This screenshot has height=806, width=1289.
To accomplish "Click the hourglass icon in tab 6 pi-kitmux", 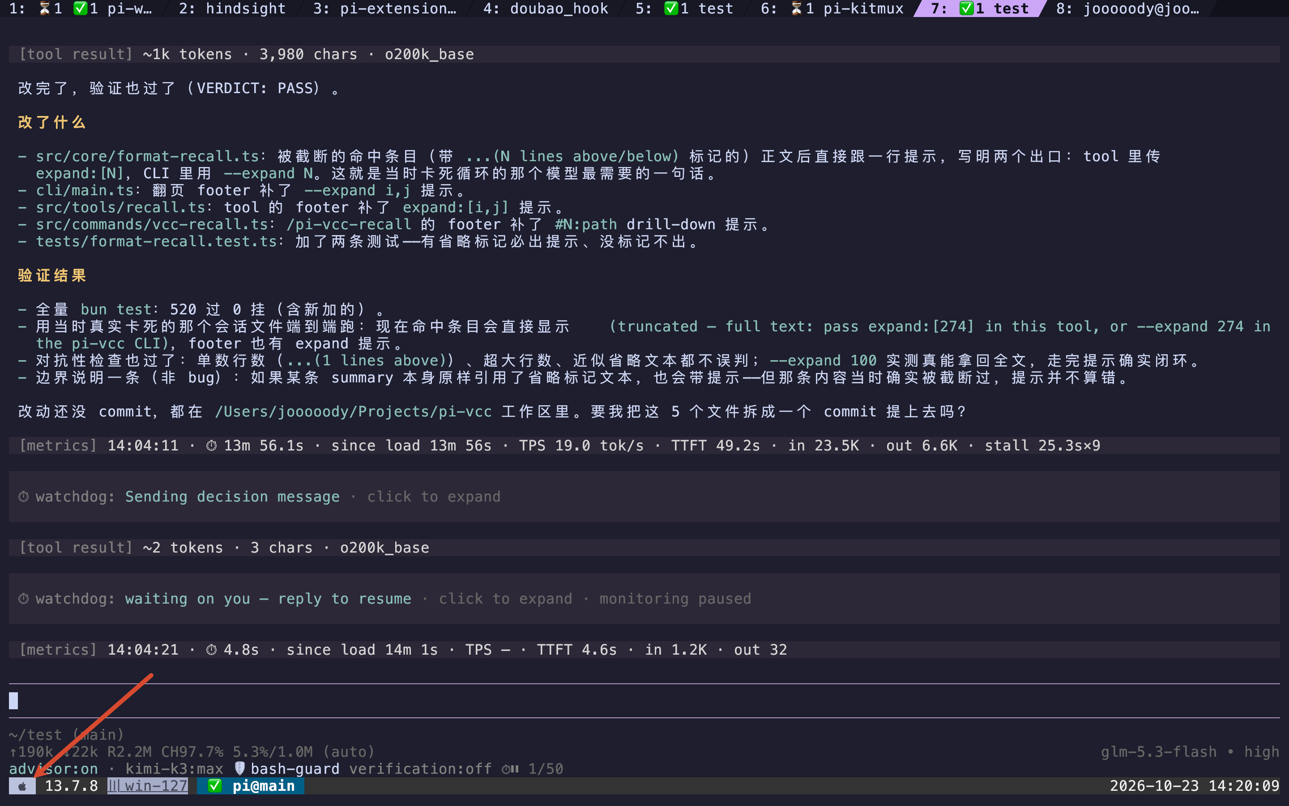I will [796, 9].
